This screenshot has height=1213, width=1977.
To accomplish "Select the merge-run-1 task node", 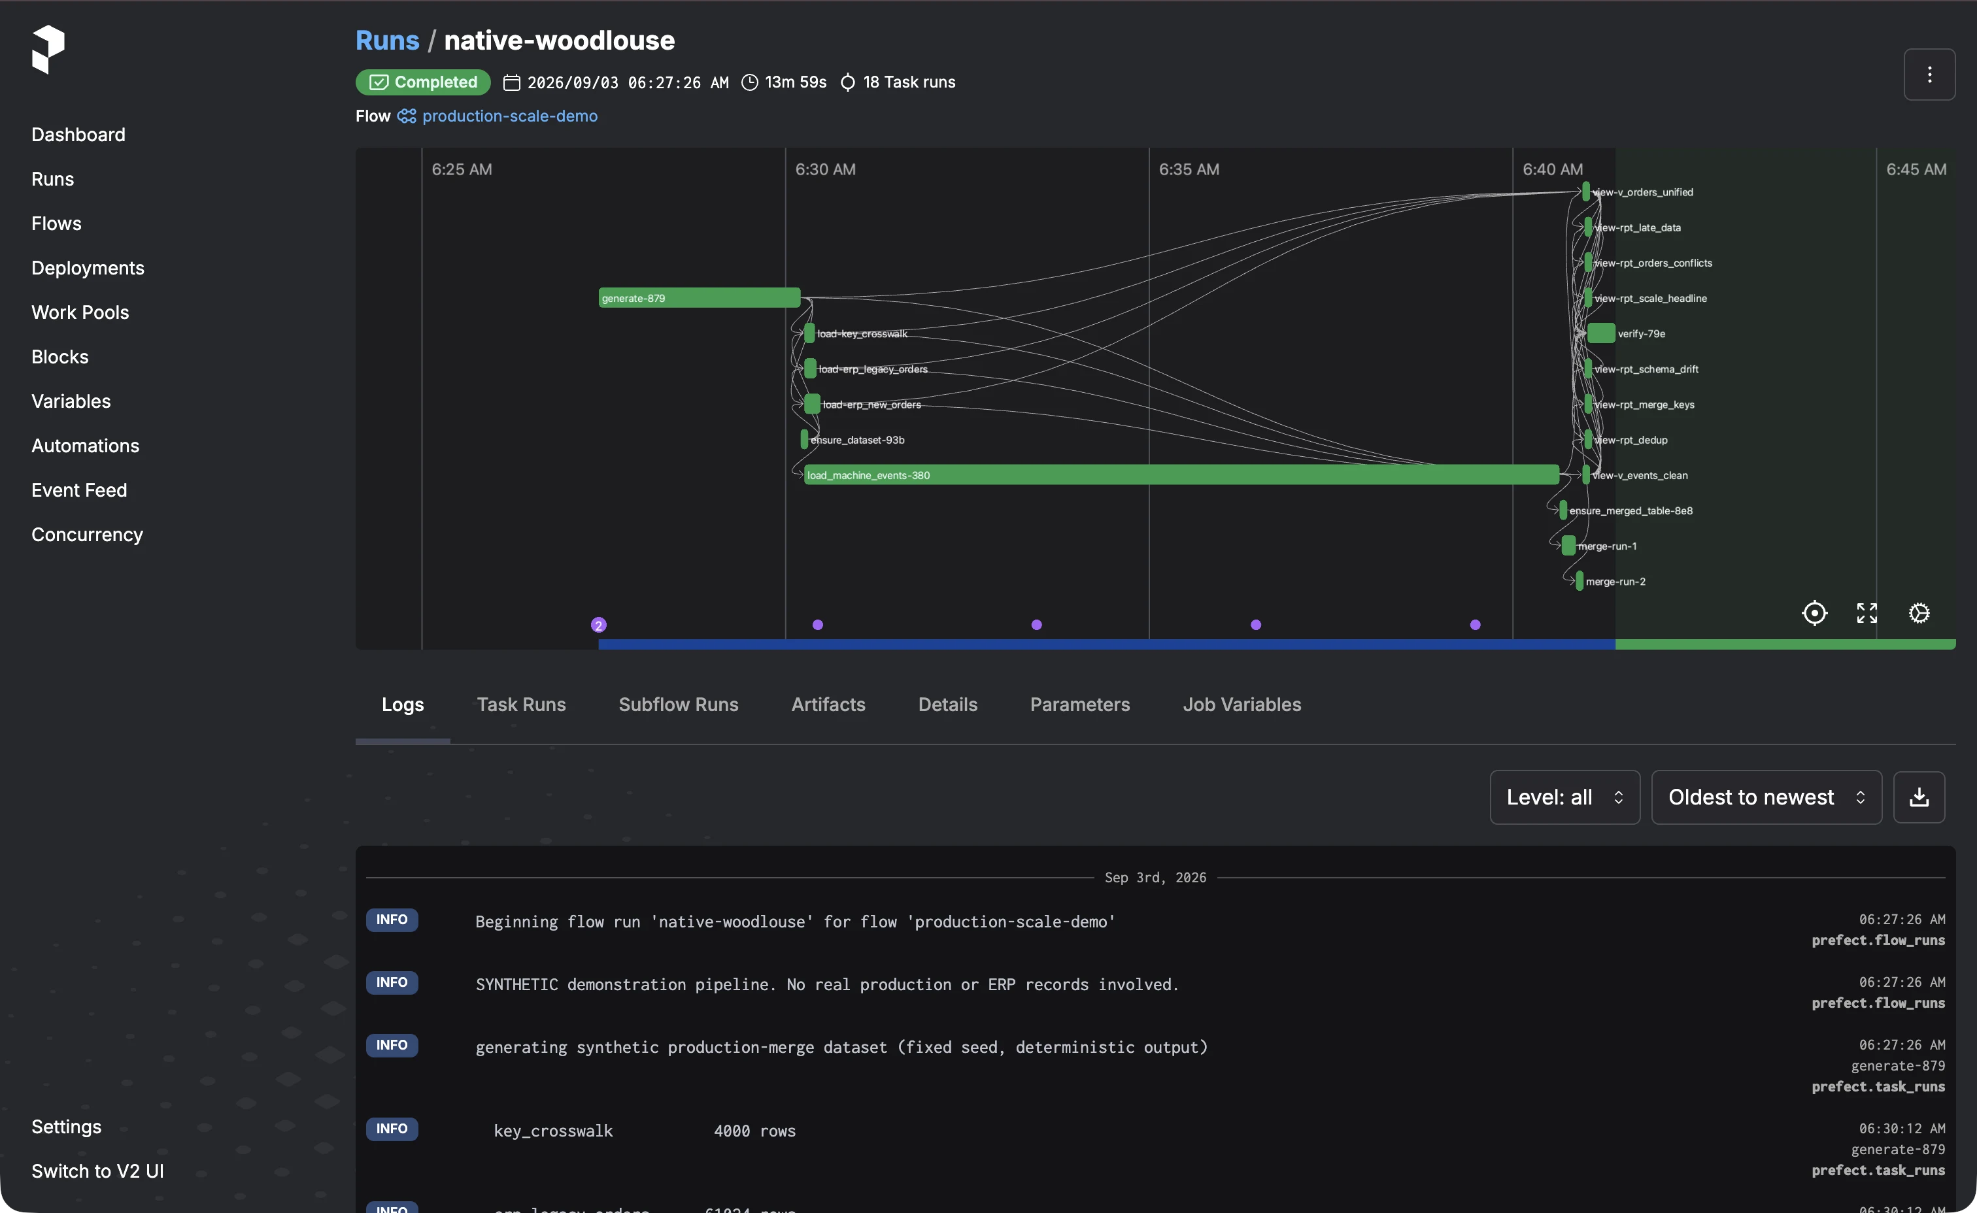I will (x=1568, y=546).
